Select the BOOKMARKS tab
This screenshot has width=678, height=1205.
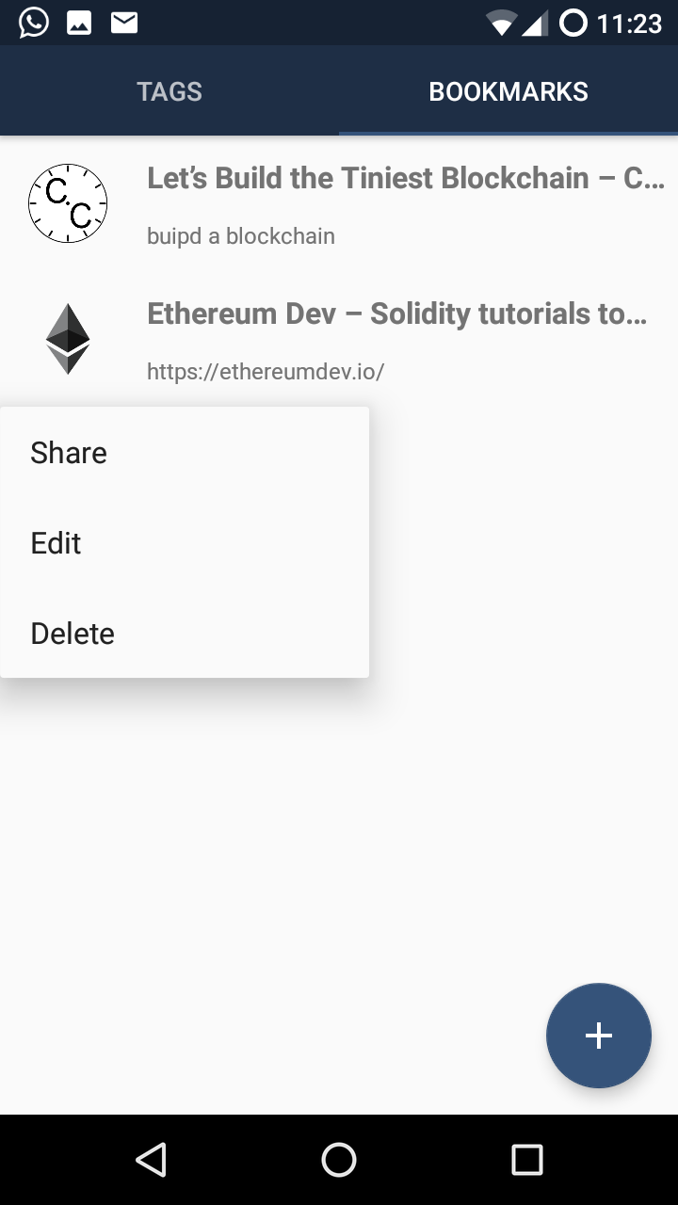tap(508, 91)
